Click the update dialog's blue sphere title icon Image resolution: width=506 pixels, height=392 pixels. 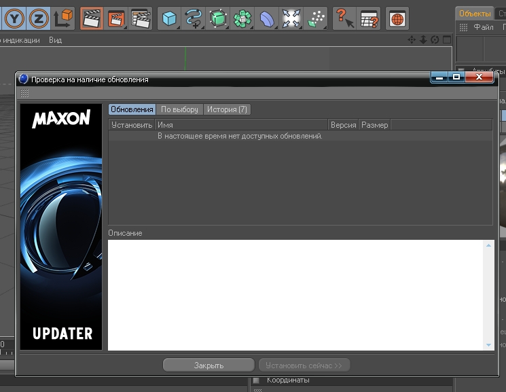24,79
